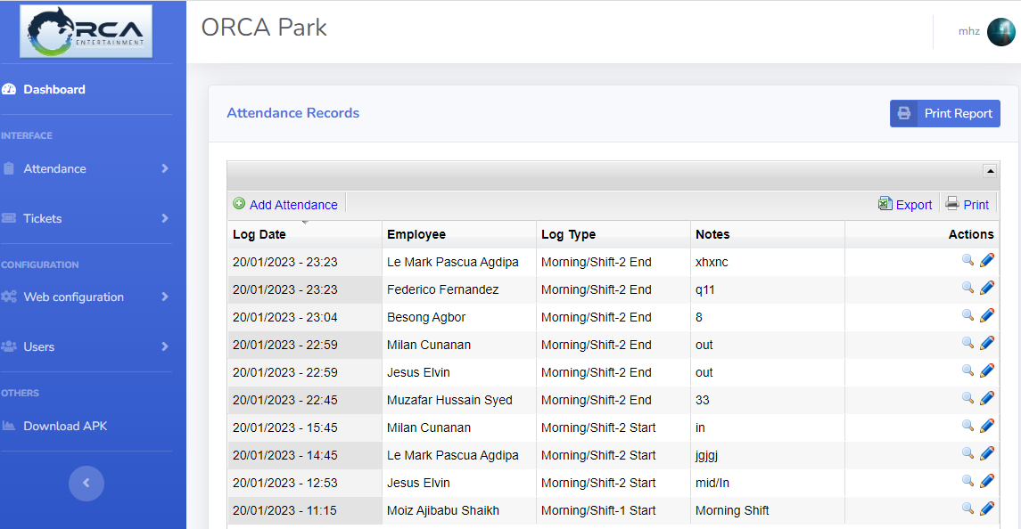Open the mhz user avatar menu

coord(1000,31)
